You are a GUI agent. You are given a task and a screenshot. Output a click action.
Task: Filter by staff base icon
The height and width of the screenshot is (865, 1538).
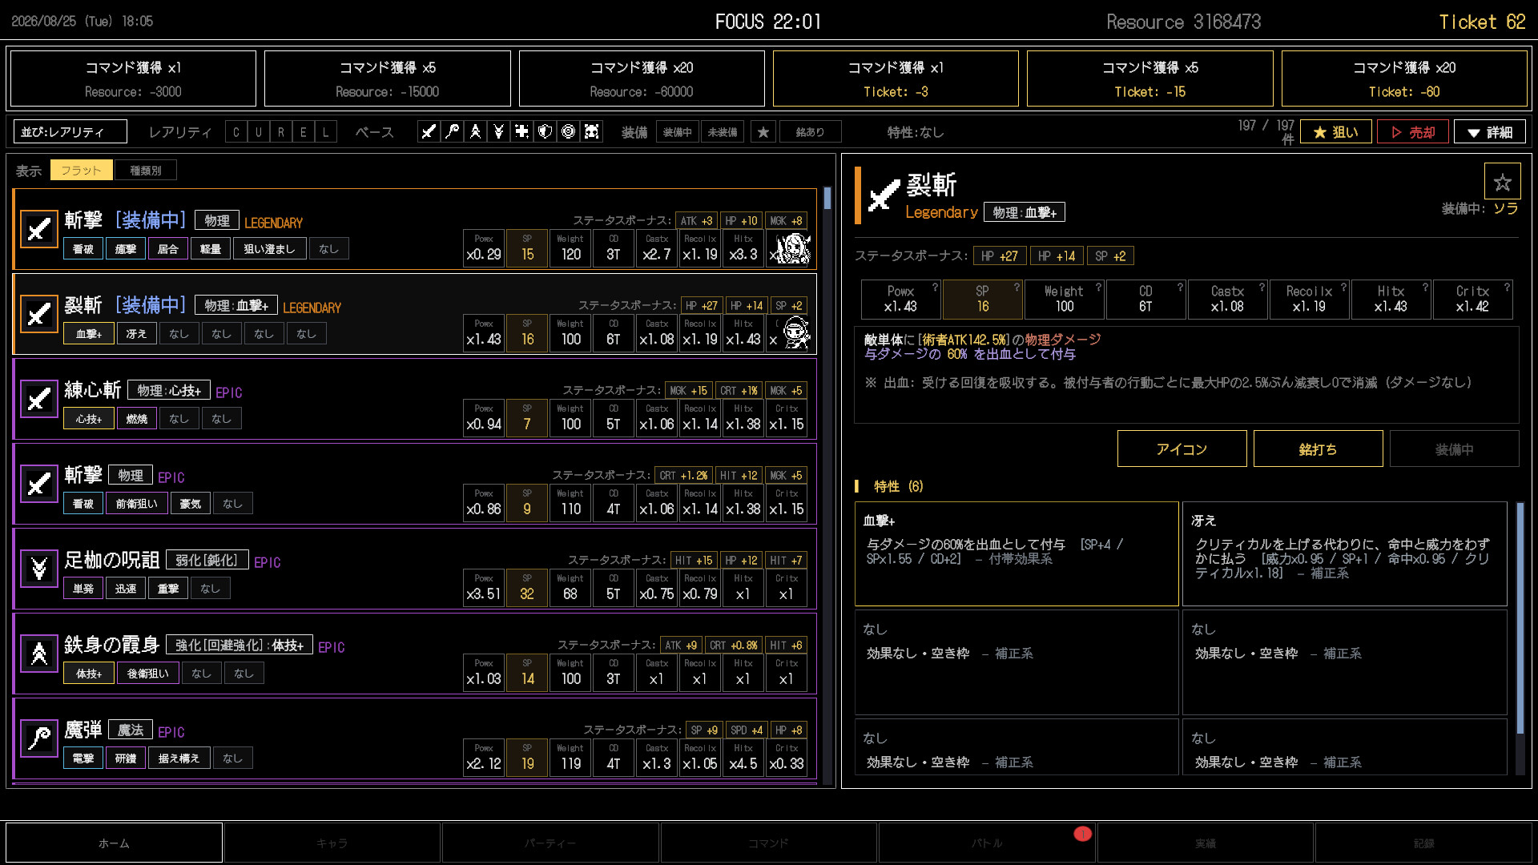pyautogui.click(x=453, y=132)
